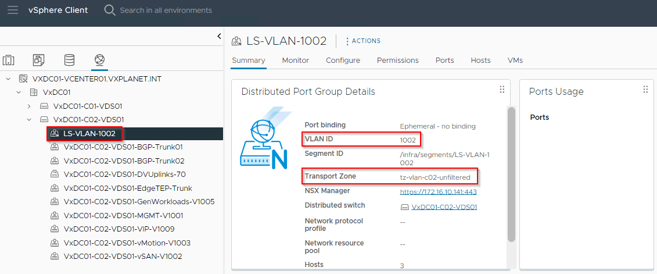Select VxDC01-C02-VDS01-BGP-Trunk01 port group

pyautogui.click(x=123, y=147)
